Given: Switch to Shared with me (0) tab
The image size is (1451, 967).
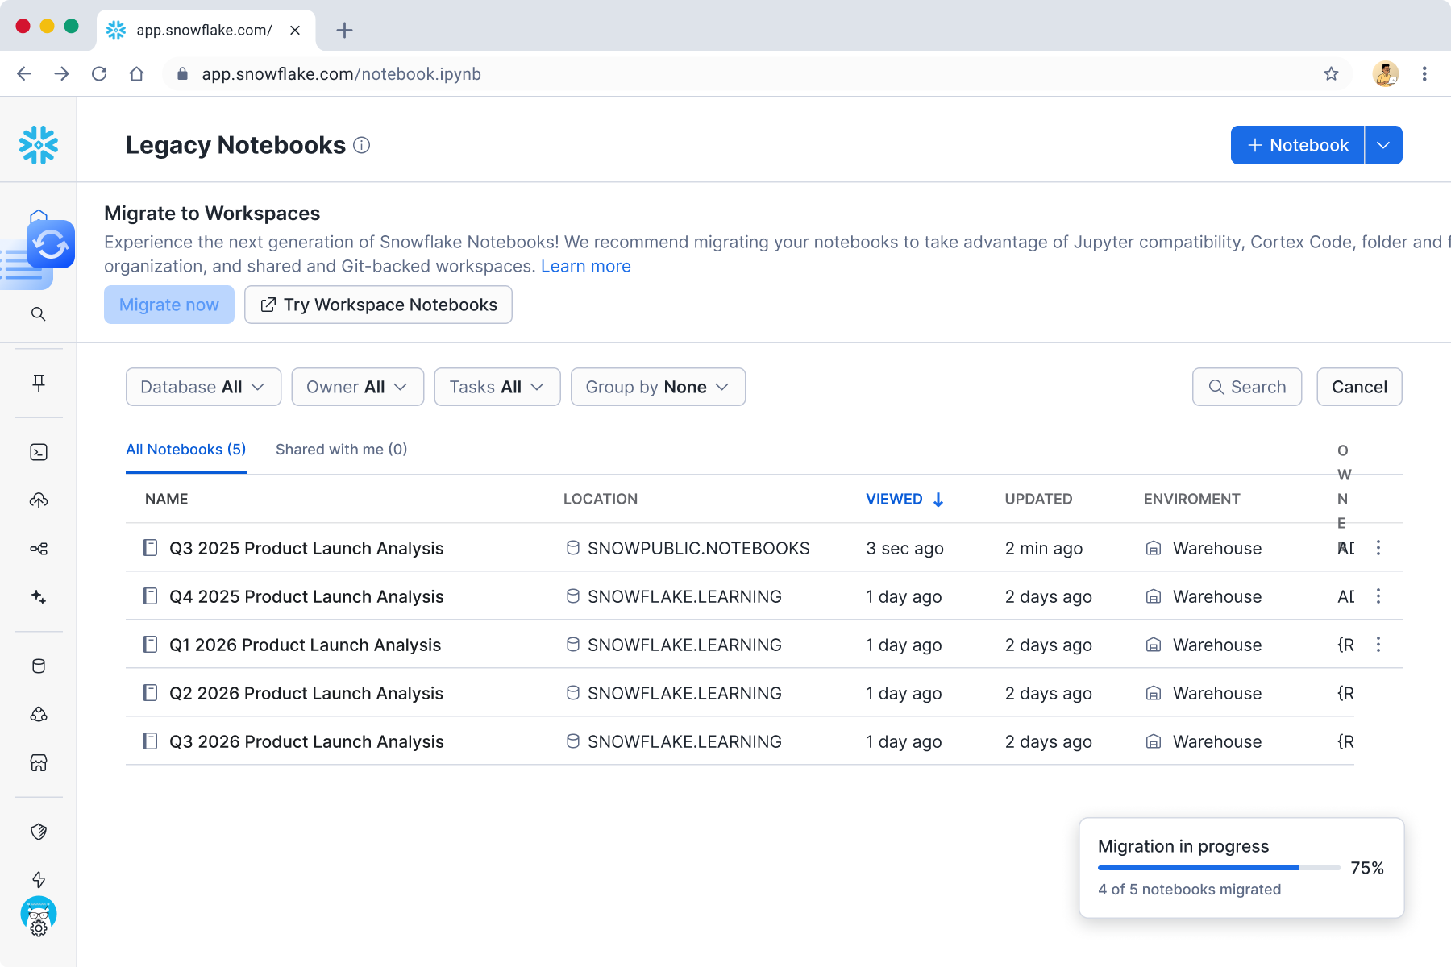Looking at the screenshot, I should [x=342, y=450].
